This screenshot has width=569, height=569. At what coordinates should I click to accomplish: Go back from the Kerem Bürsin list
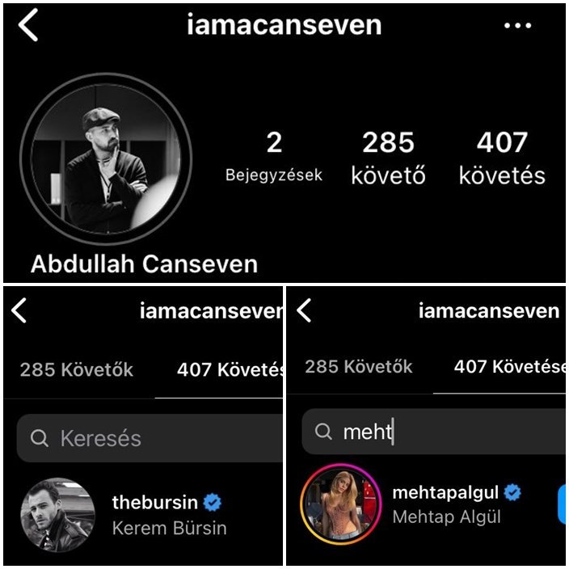coord(19,310)
